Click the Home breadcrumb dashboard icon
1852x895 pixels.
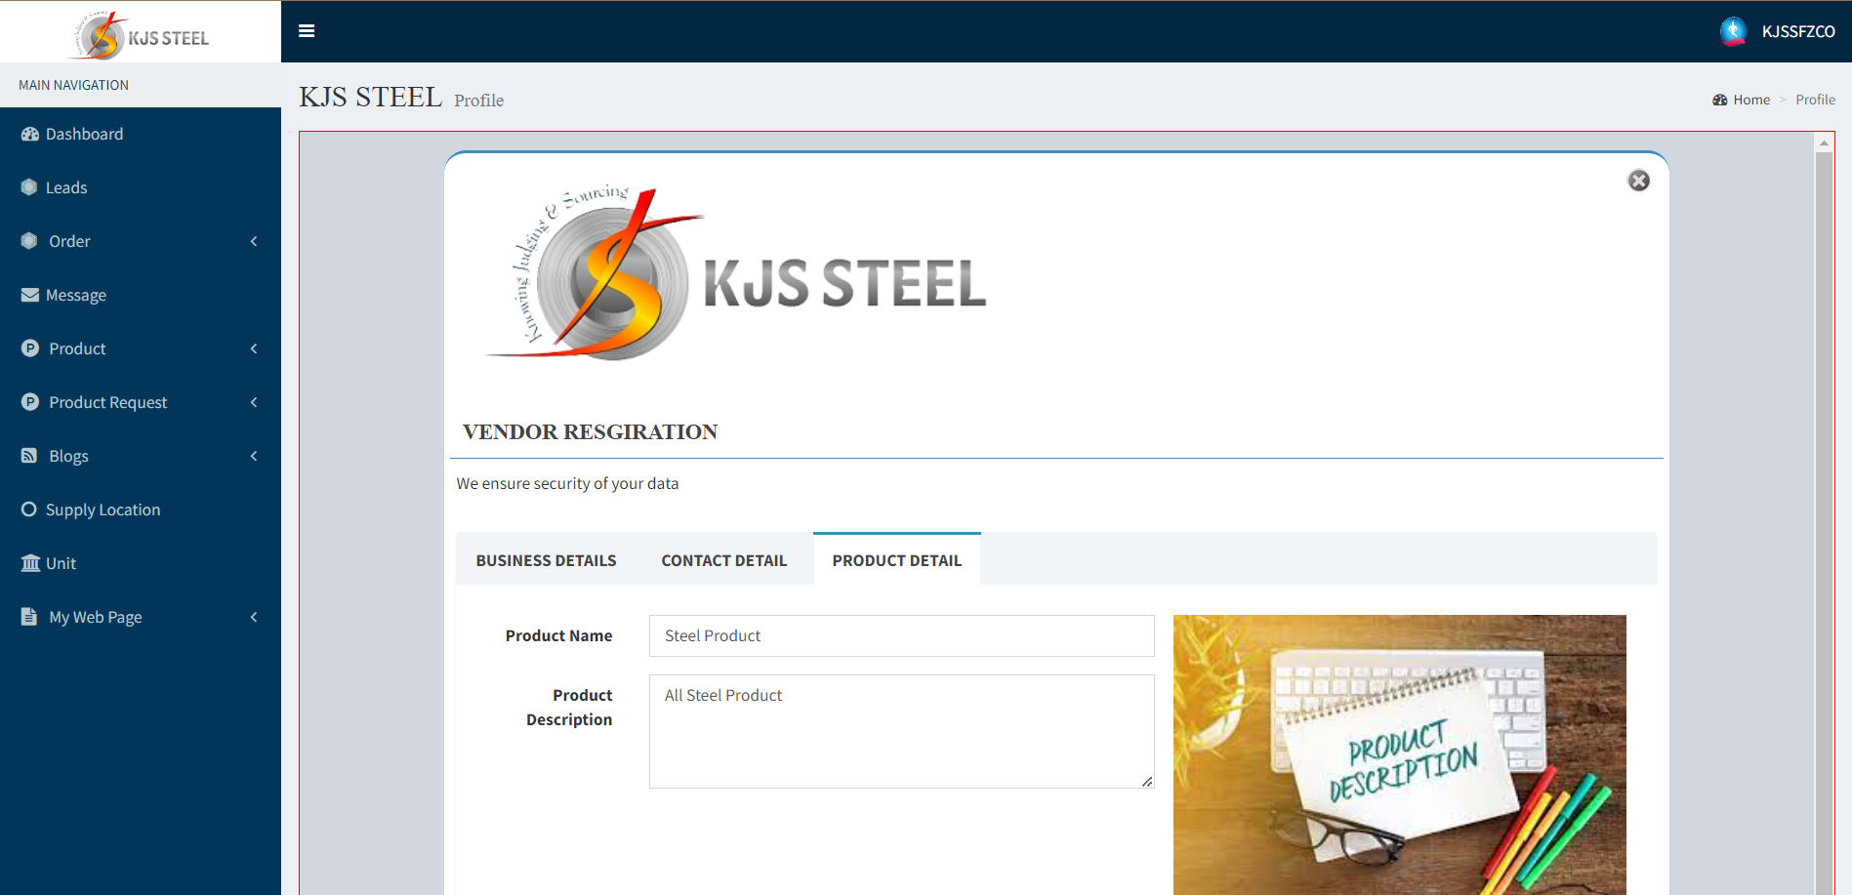(x=1720, y=100)
